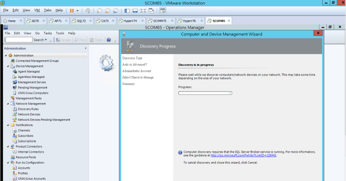Collapse the Notifications tree node
This screenshot has height=181, width=346.
pyautogui.click(x=6, y=125)
